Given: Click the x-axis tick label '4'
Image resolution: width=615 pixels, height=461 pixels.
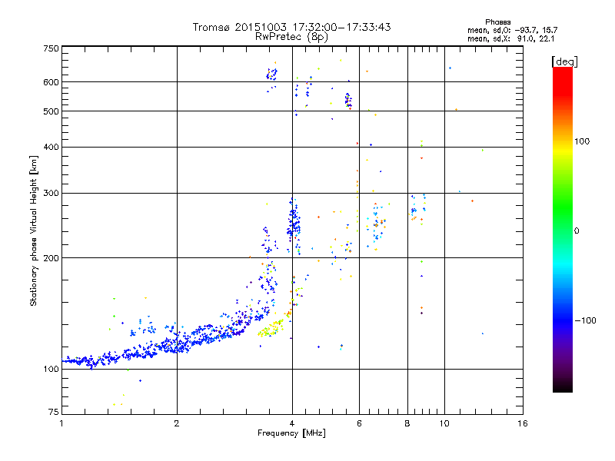Looking at the screenshot, I should [x=292, y=423].
